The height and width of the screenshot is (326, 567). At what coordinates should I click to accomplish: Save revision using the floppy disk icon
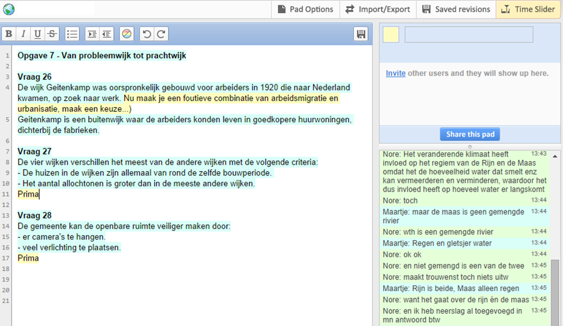[361, 34]
